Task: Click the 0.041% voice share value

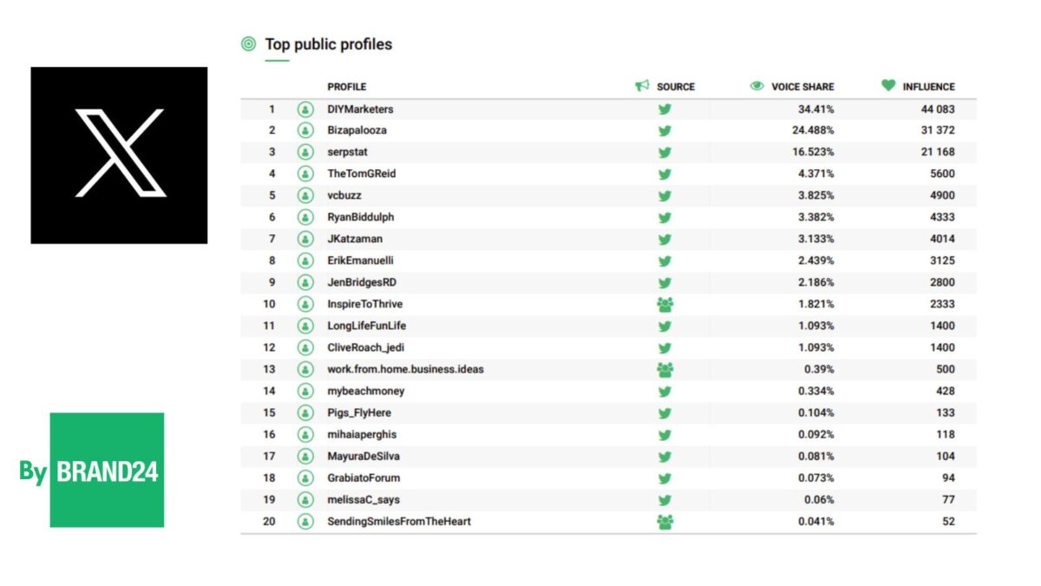Action: tap(816, 521)
